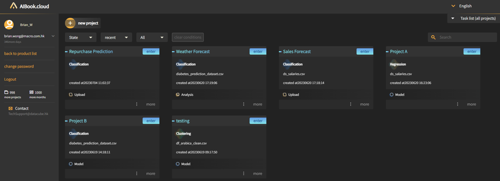
Task: Open three-dot menu on Weather Forecast card
Action: pos(244,104)
